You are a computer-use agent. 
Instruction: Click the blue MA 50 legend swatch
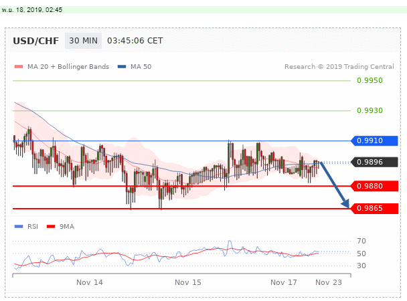pyautogui.click(x=122, y=67)
